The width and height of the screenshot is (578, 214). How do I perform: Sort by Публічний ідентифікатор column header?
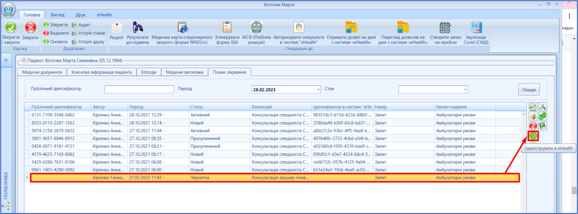pyautogui.click(x=60, y=107)
